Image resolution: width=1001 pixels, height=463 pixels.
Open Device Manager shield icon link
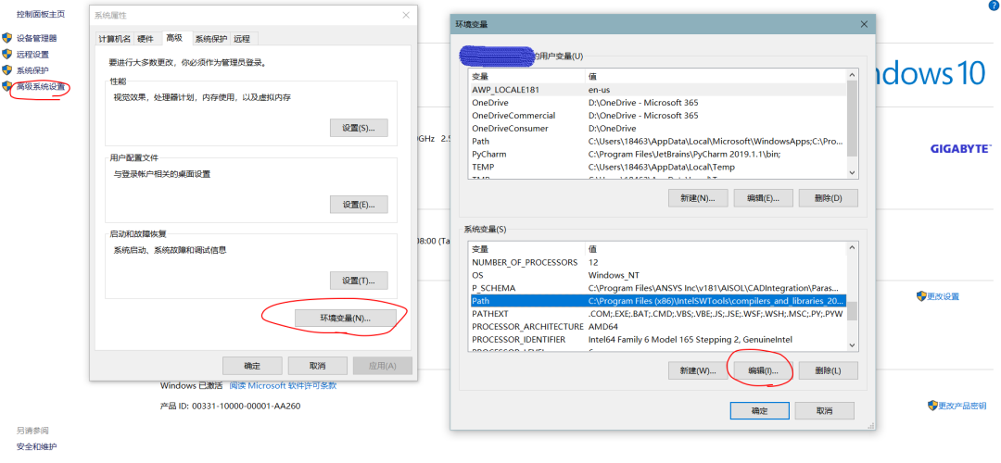point(7,38)
